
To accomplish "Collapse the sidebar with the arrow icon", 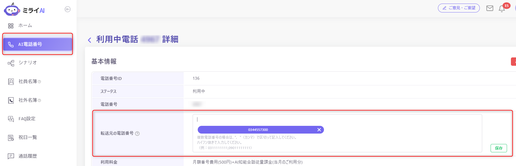I will click(x=68, y=10).
